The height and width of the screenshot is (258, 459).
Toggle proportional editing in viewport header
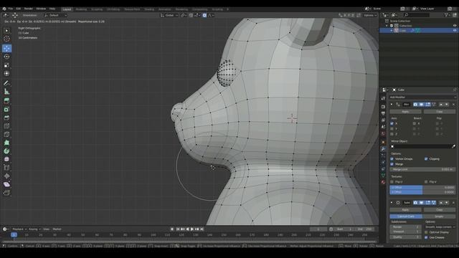[204, 15]
